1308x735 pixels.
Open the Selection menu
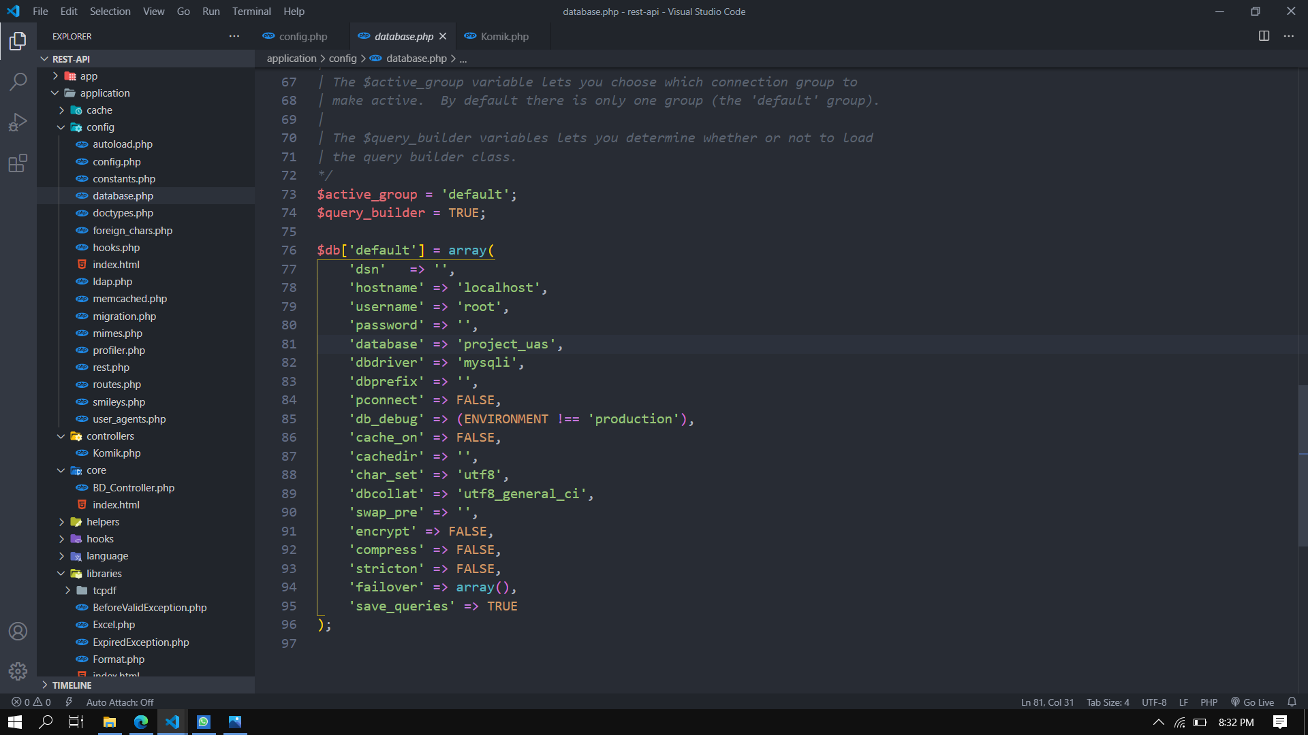pyautogui.click(x=110, y=12)
